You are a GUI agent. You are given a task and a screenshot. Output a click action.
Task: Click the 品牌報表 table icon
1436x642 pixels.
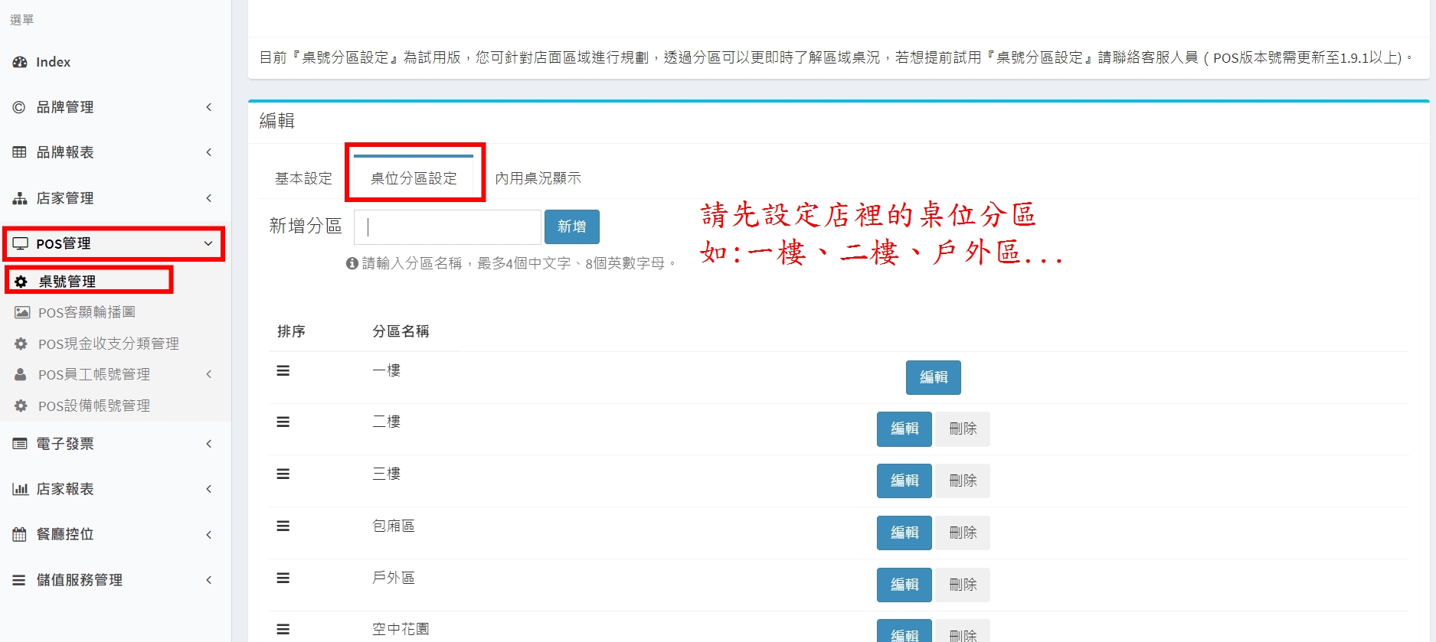coord(19,152)
